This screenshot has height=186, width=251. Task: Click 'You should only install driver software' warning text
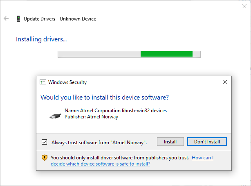[120, 158]
